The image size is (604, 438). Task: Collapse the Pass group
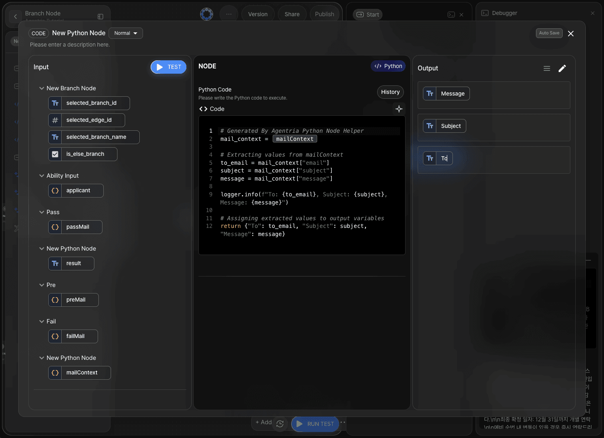41,212
